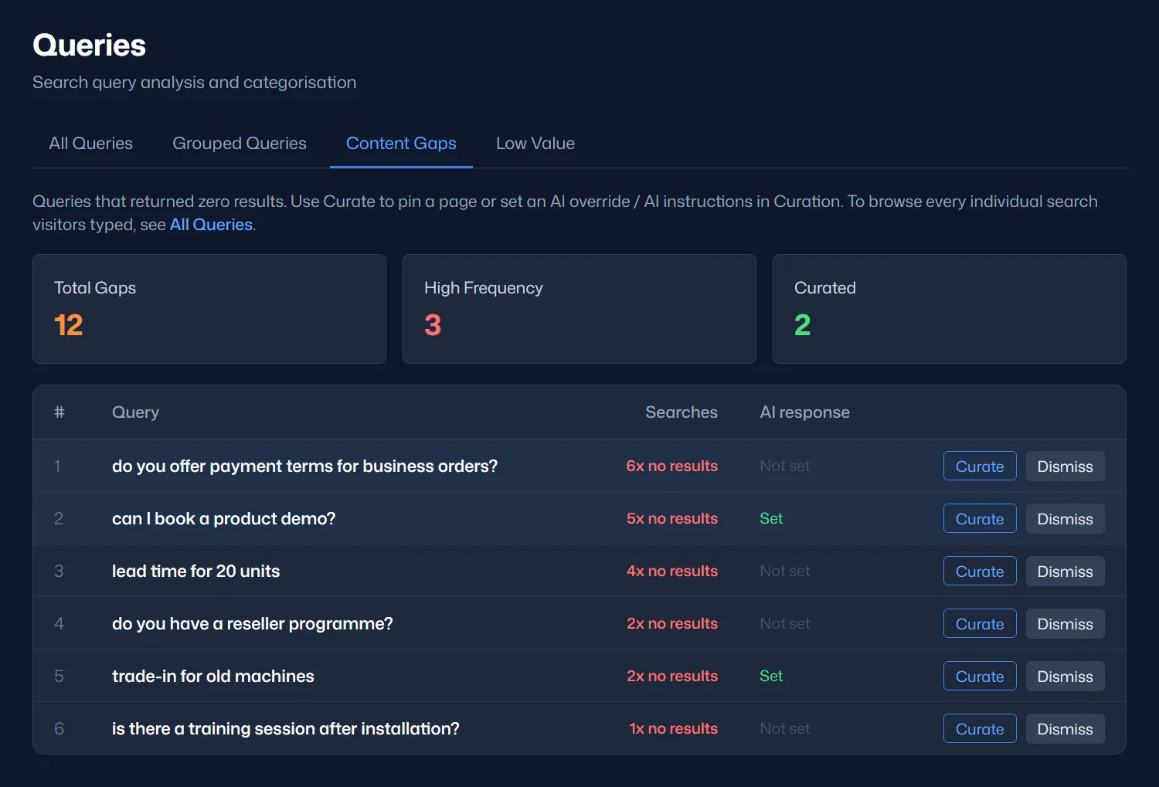Screen dimensions: 1159x787
Task: Curate the lead time for 20 units query
Action: [x=980, y=571]
